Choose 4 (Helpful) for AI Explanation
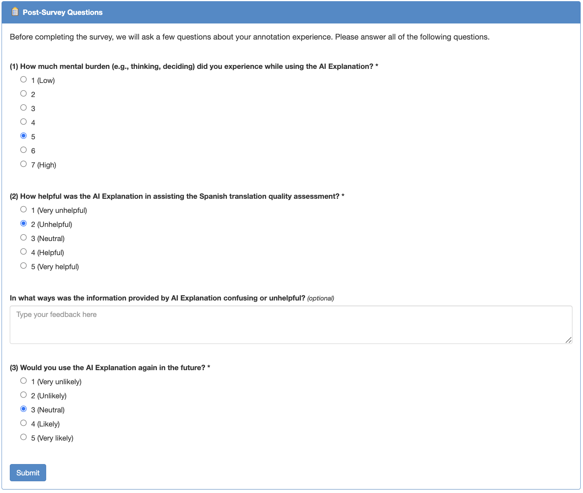 click(23, 252)
